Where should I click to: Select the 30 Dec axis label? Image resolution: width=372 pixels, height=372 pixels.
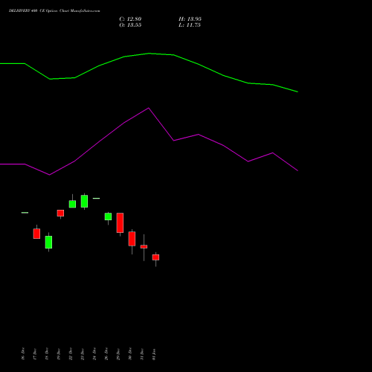(x=130, y=353)
